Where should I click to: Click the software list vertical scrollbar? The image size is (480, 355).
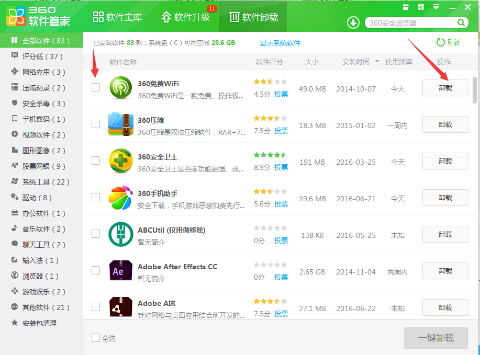pyautogui.click(x=474, y=90)
